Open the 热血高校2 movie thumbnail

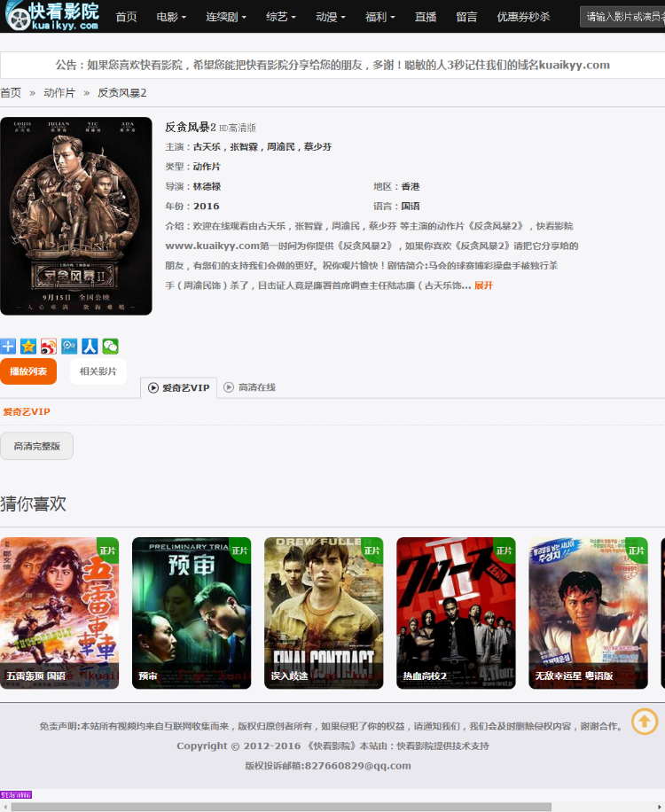point(456,613)
